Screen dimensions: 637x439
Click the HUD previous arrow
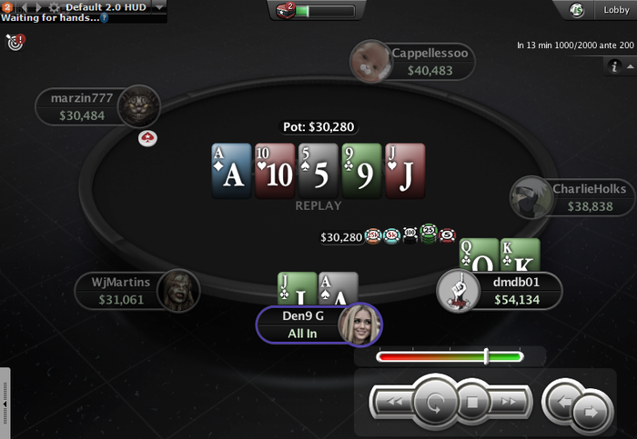(x=25, y=7)
